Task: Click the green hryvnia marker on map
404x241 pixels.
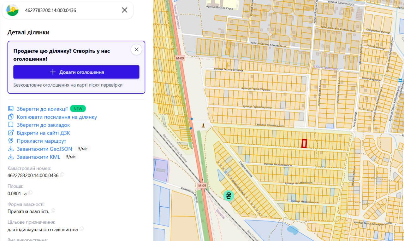Action: (x=229, y=196)
